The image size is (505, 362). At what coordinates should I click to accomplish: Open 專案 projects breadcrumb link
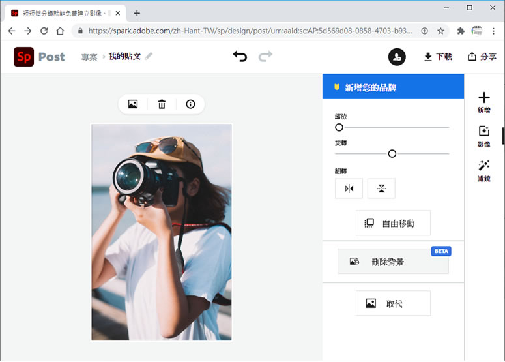point(89,57)
